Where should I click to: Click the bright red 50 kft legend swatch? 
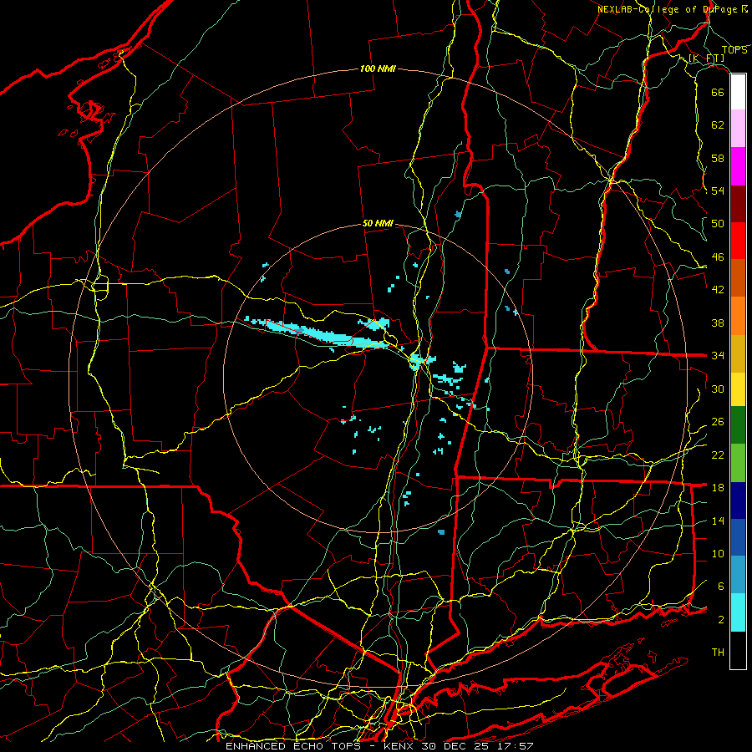tap(738, 241)
